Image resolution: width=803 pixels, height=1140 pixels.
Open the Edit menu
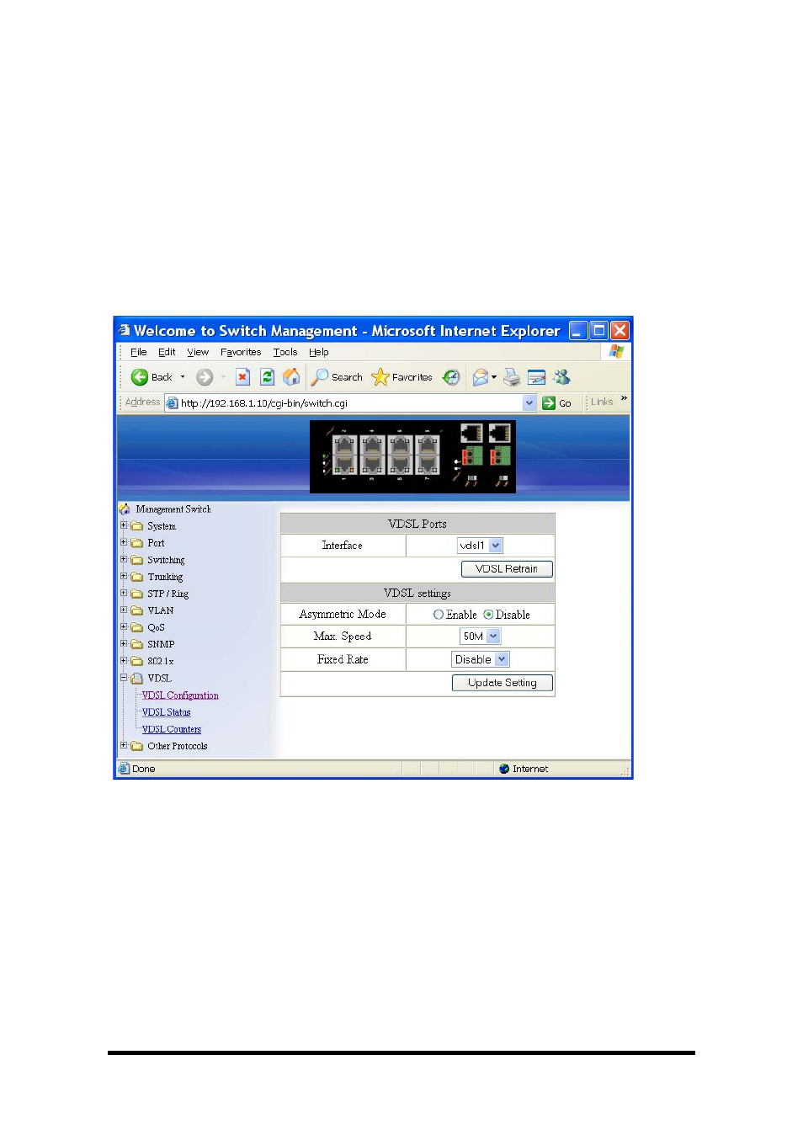167,352
